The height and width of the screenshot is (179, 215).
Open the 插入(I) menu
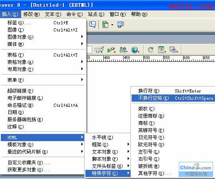tap(10, 14)
